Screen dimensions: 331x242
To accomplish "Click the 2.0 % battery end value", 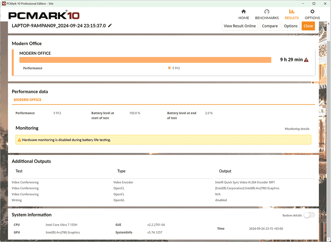I will click(209, 113).
